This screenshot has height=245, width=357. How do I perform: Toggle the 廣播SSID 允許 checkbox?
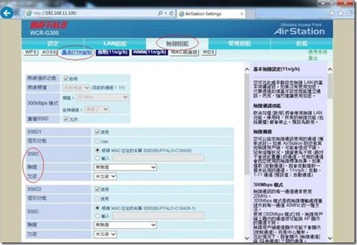[x=66, y=119]
